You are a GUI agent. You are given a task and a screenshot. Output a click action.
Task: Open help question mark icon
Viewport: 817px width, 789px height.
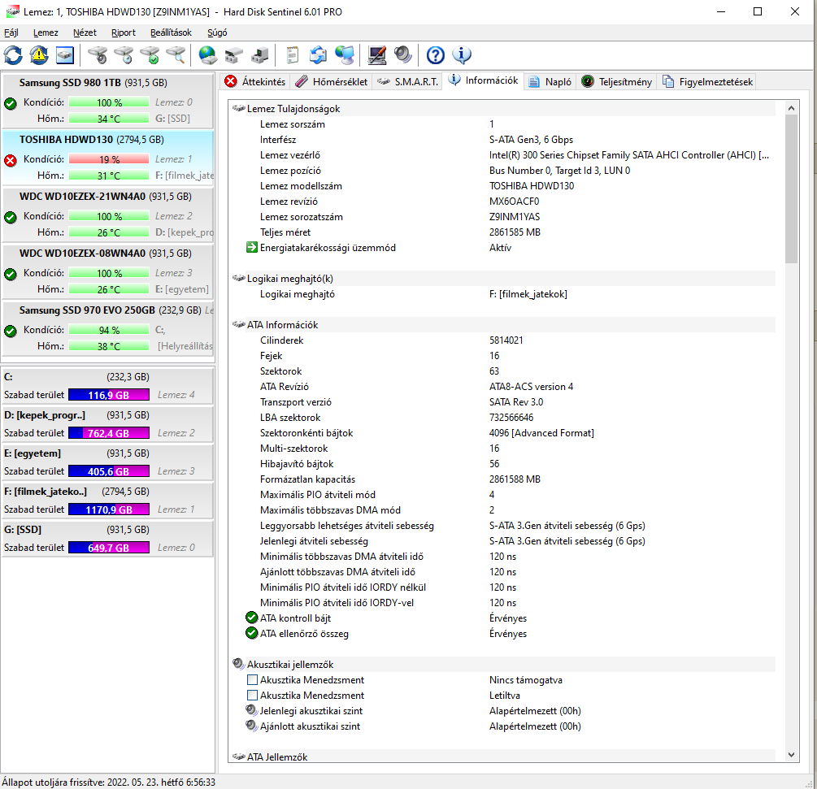pyautogui.click(x=436, y=54)
